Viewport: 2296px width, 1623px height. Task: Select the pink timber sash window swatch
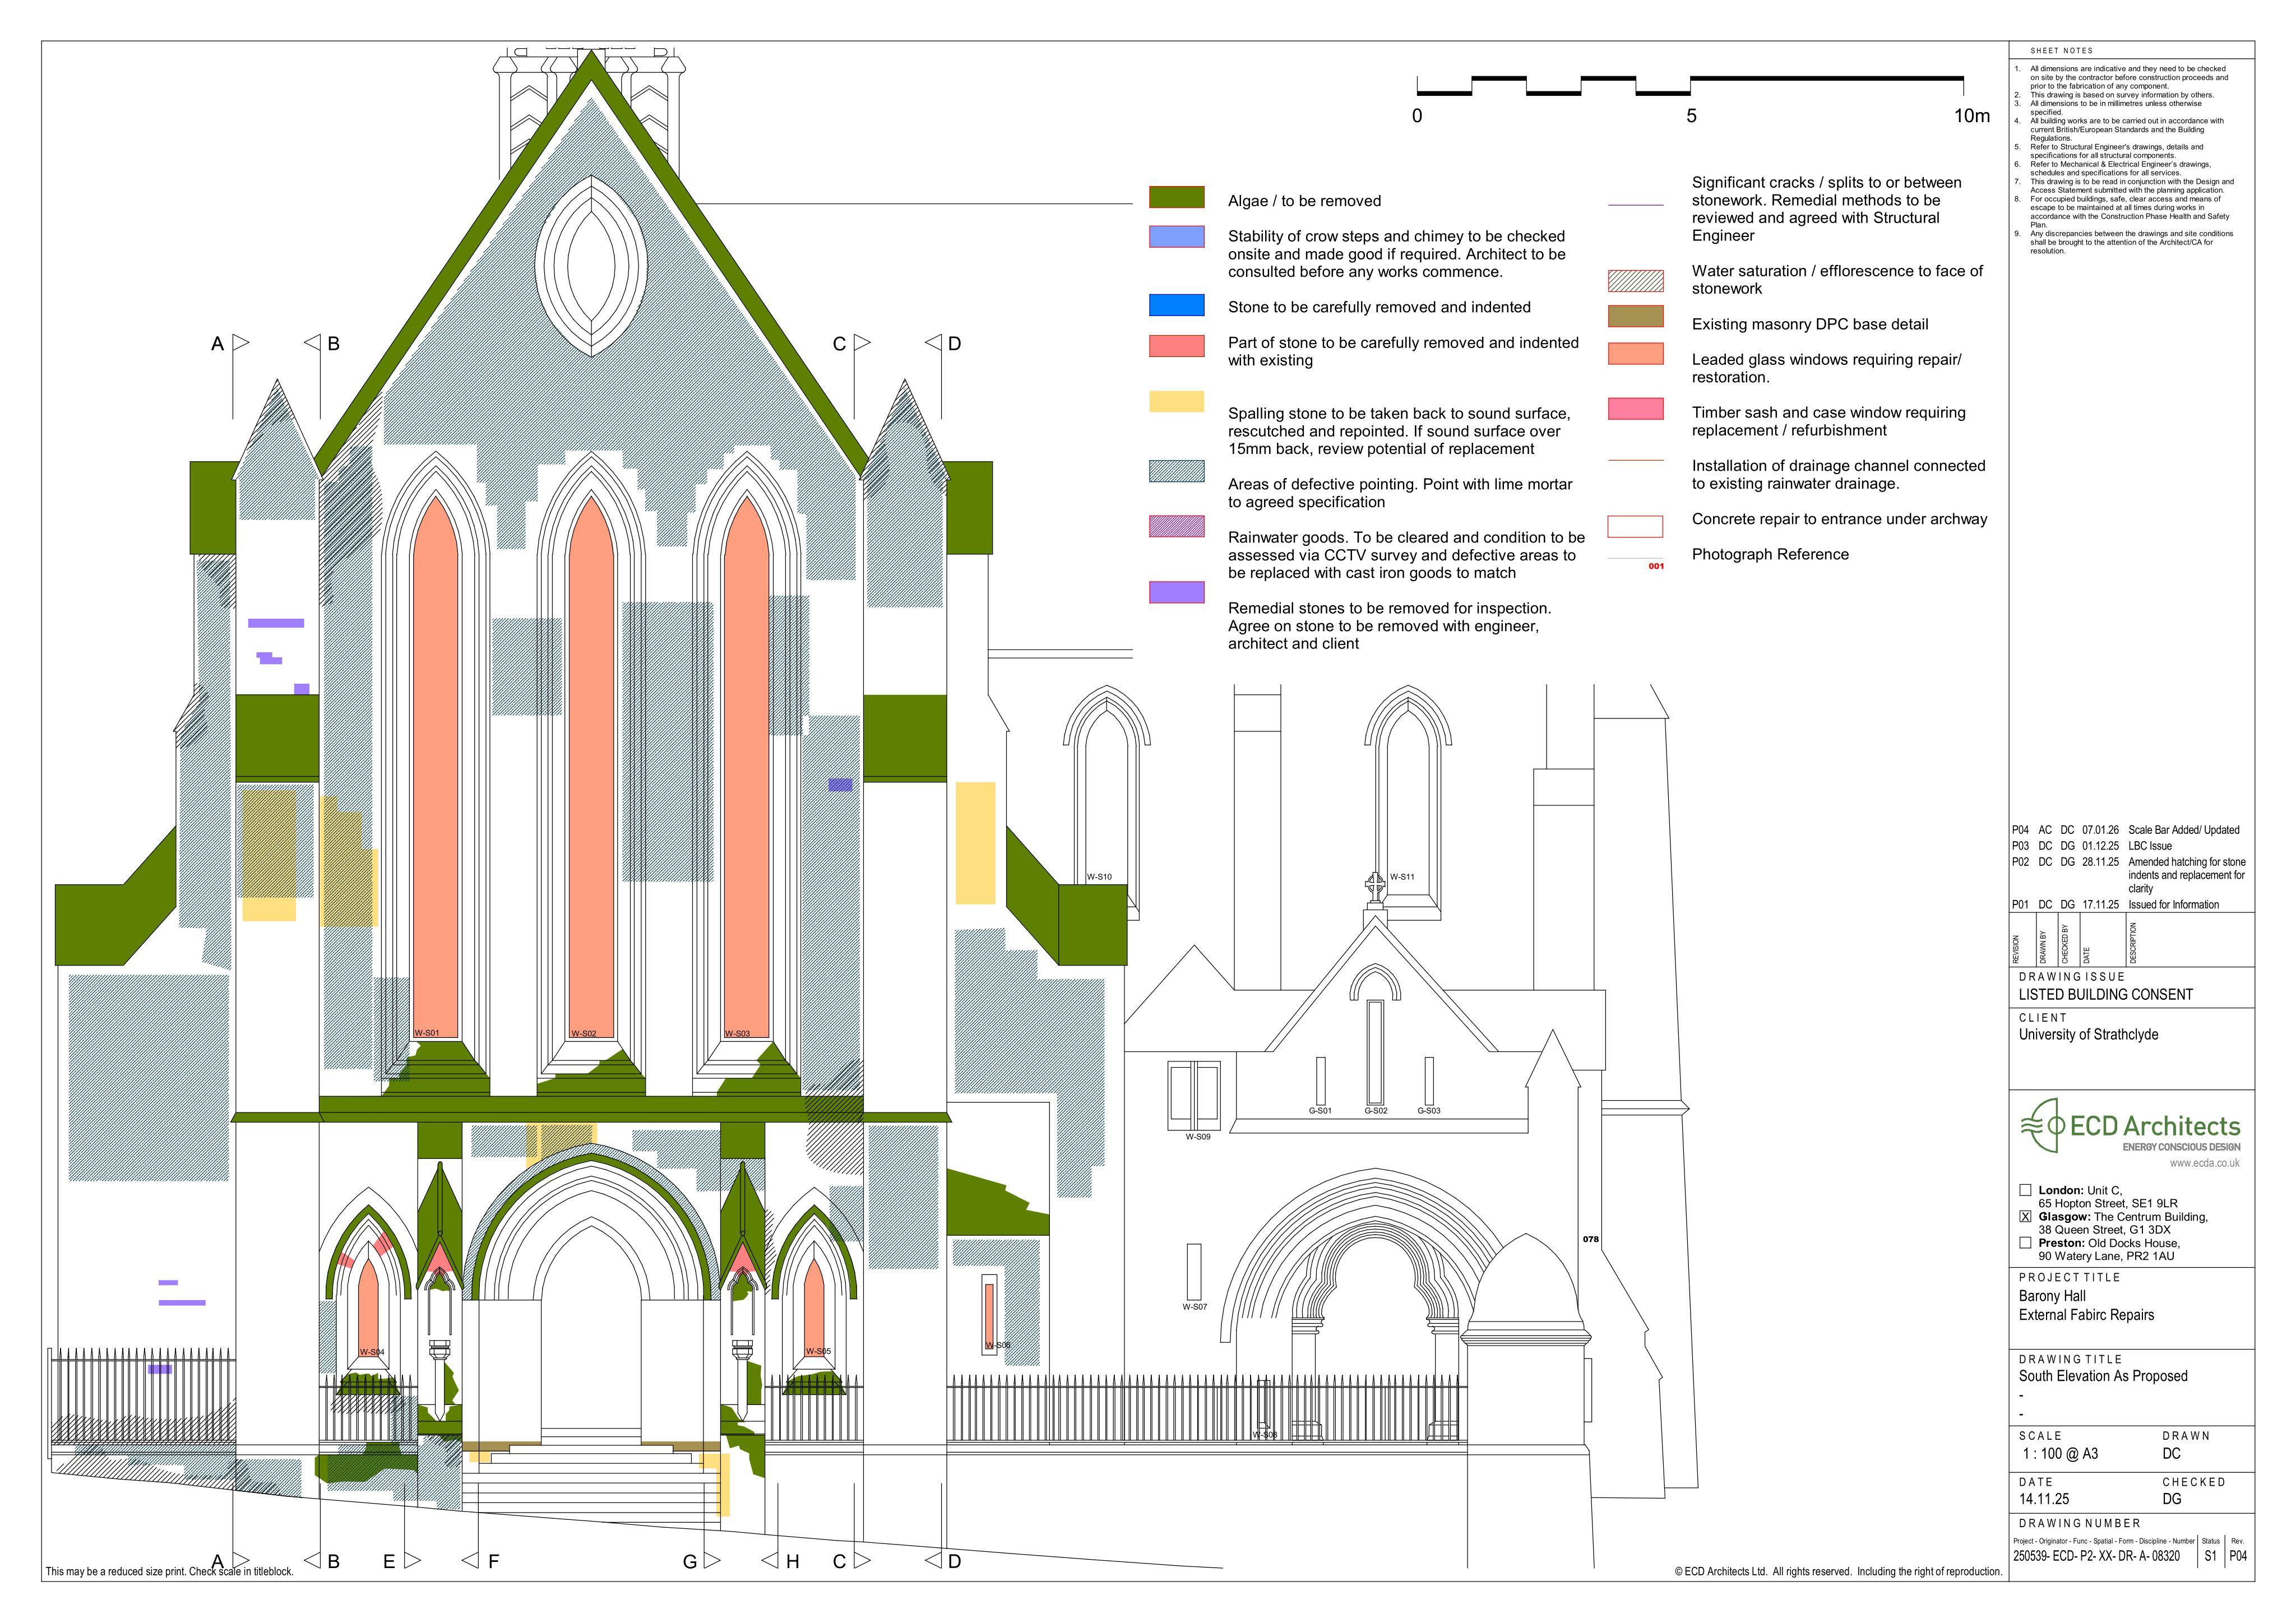[x=1636, y=408]
